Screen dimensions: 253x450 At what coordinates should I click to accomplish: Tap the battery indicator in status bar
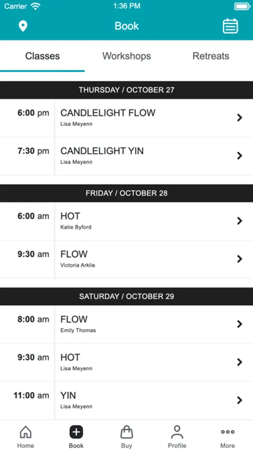[243, 6]
